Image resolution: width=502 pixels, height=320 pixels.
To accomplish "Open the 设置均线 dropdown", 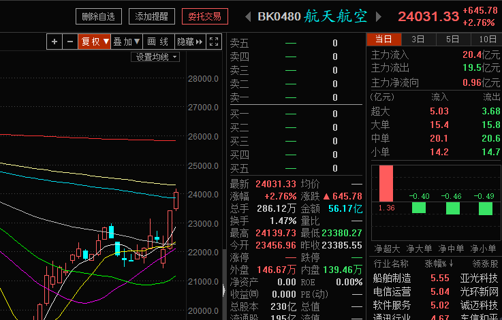I will point(155,57).
